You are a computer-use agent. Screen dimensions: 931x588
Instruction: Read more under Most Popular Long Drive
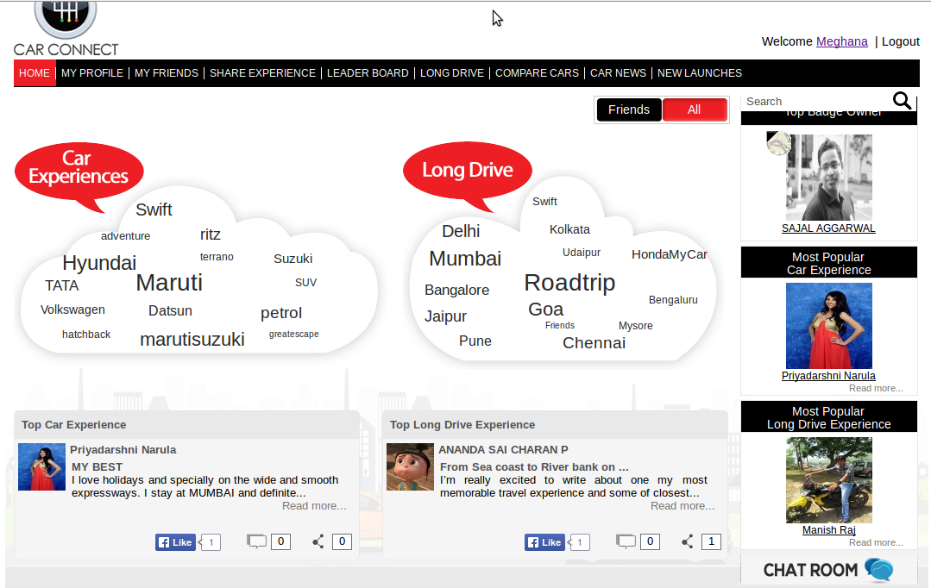876,542
